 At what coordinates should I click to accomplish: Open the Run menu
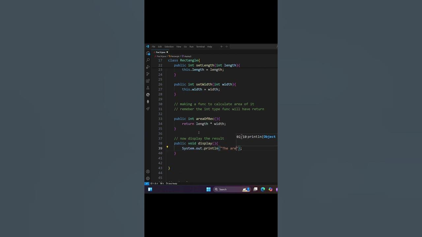pyautogui.click(x=191, y=46)
